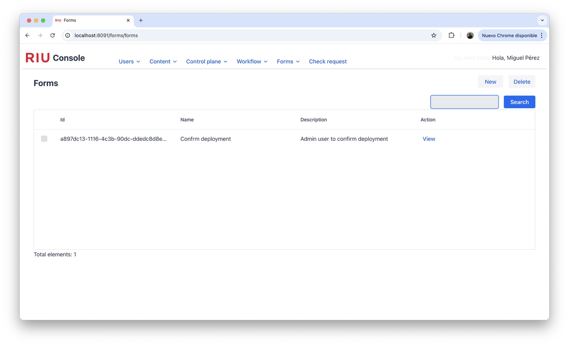Click the Delete button
The height and width of the screenshot is (346, 569).
pos(522,82)
